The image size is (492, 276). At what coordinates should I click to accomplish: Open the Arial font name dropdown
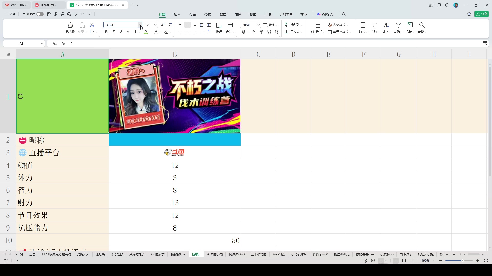click(x=140, y=25)
